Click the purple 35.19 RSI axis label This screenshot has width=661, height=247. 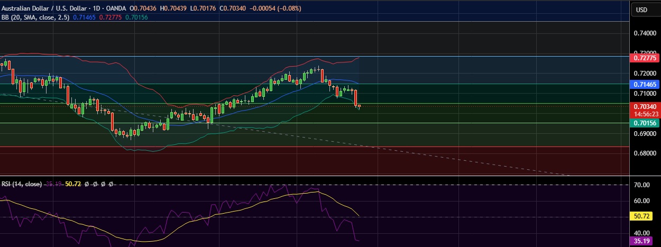(642, 241)
